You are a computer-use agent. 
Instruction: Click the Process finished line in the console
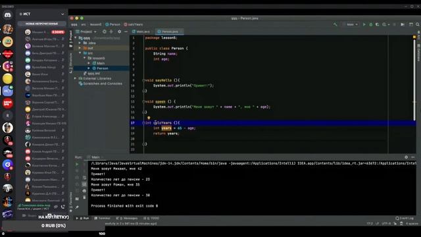124,206
